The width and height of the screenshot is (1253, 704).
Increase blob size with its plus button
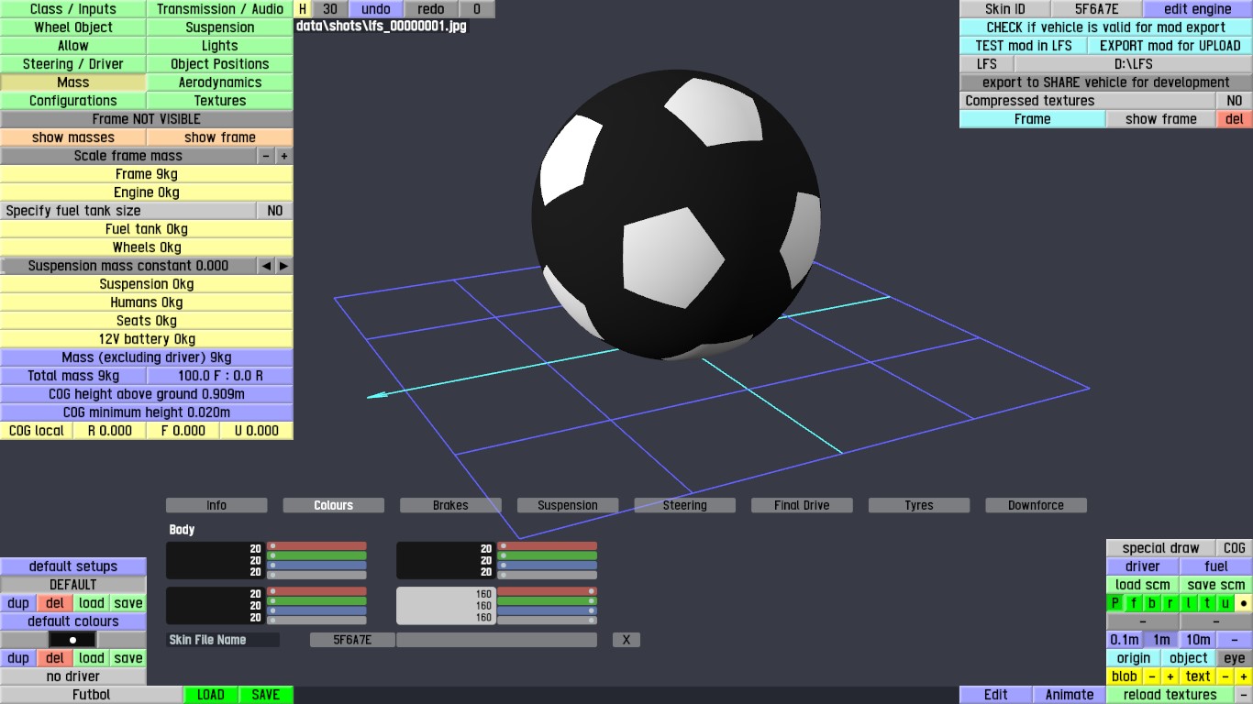[x=1170, y=676]
